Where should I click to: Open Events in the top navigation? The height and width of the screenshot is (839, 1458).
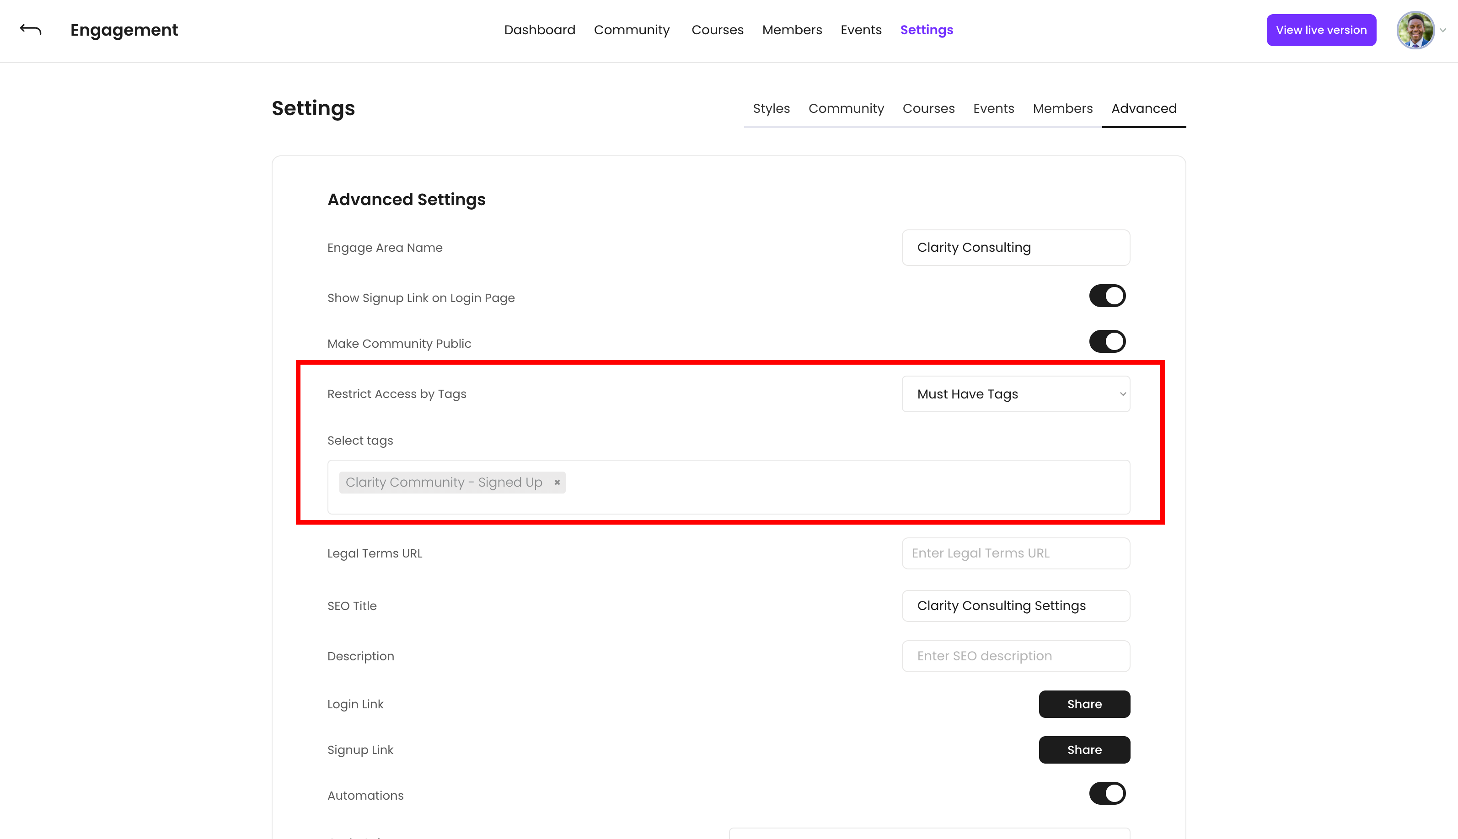(x=861, y=30)
